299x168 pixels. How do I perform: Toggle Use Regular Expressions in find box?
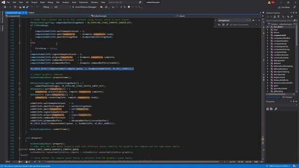coord(227,25)
